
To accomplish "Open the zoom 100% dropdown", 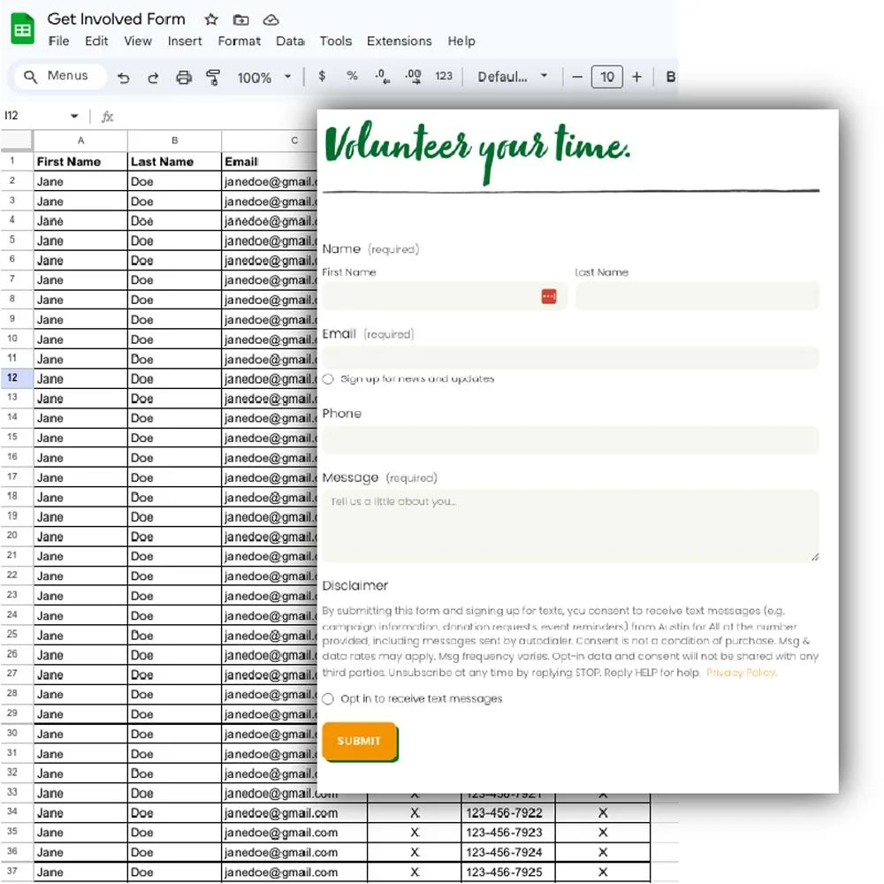I will (263, 77).
